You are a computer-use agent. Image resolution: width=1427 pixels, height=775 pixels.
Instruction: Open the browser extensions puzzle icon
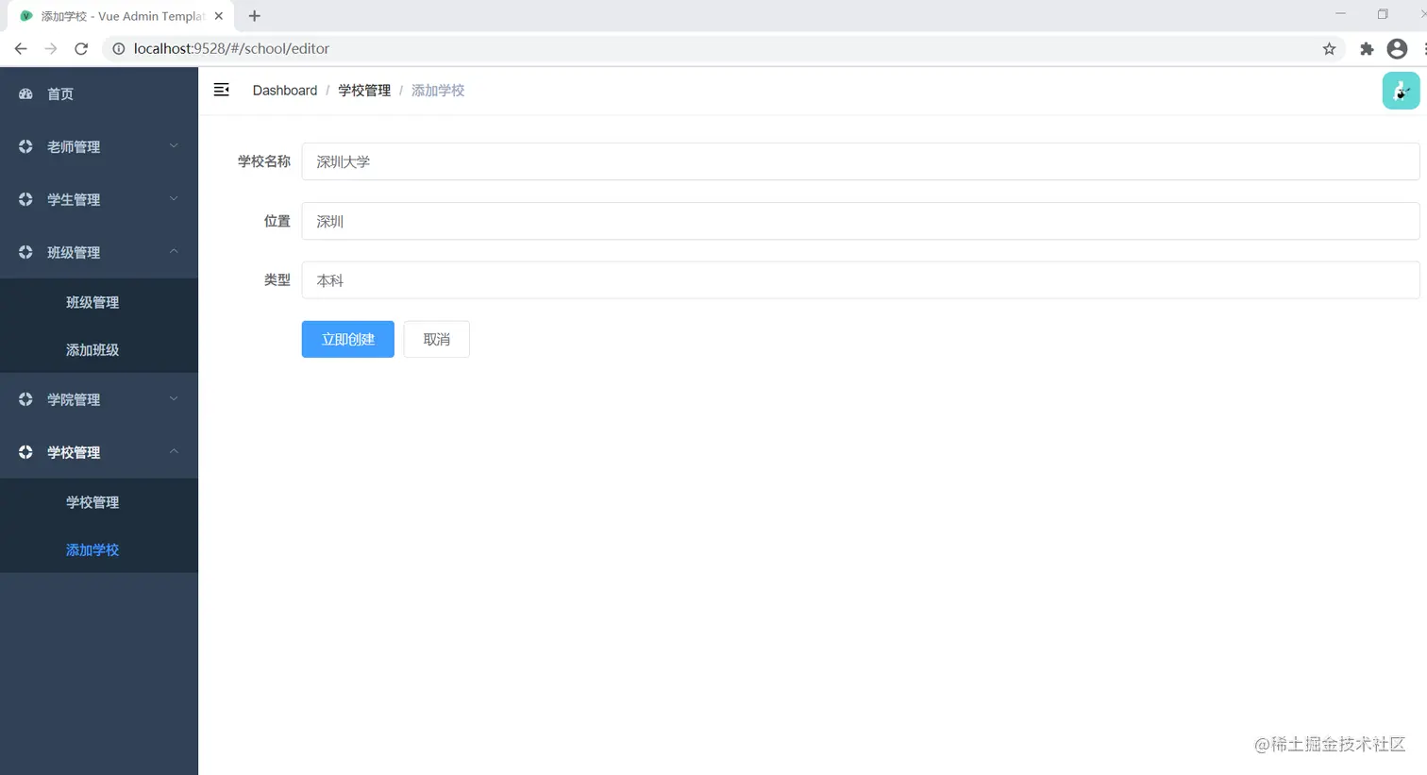tap(1366, 48)
